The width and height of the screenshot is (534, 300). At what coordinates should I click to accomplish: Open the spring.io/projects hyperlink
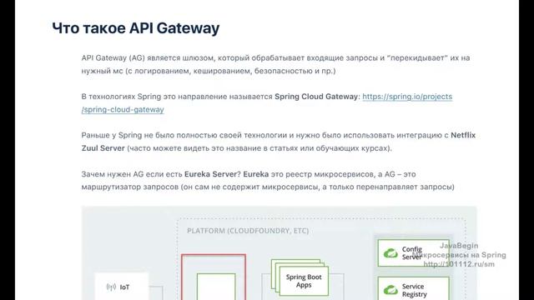tap(407, 97)
